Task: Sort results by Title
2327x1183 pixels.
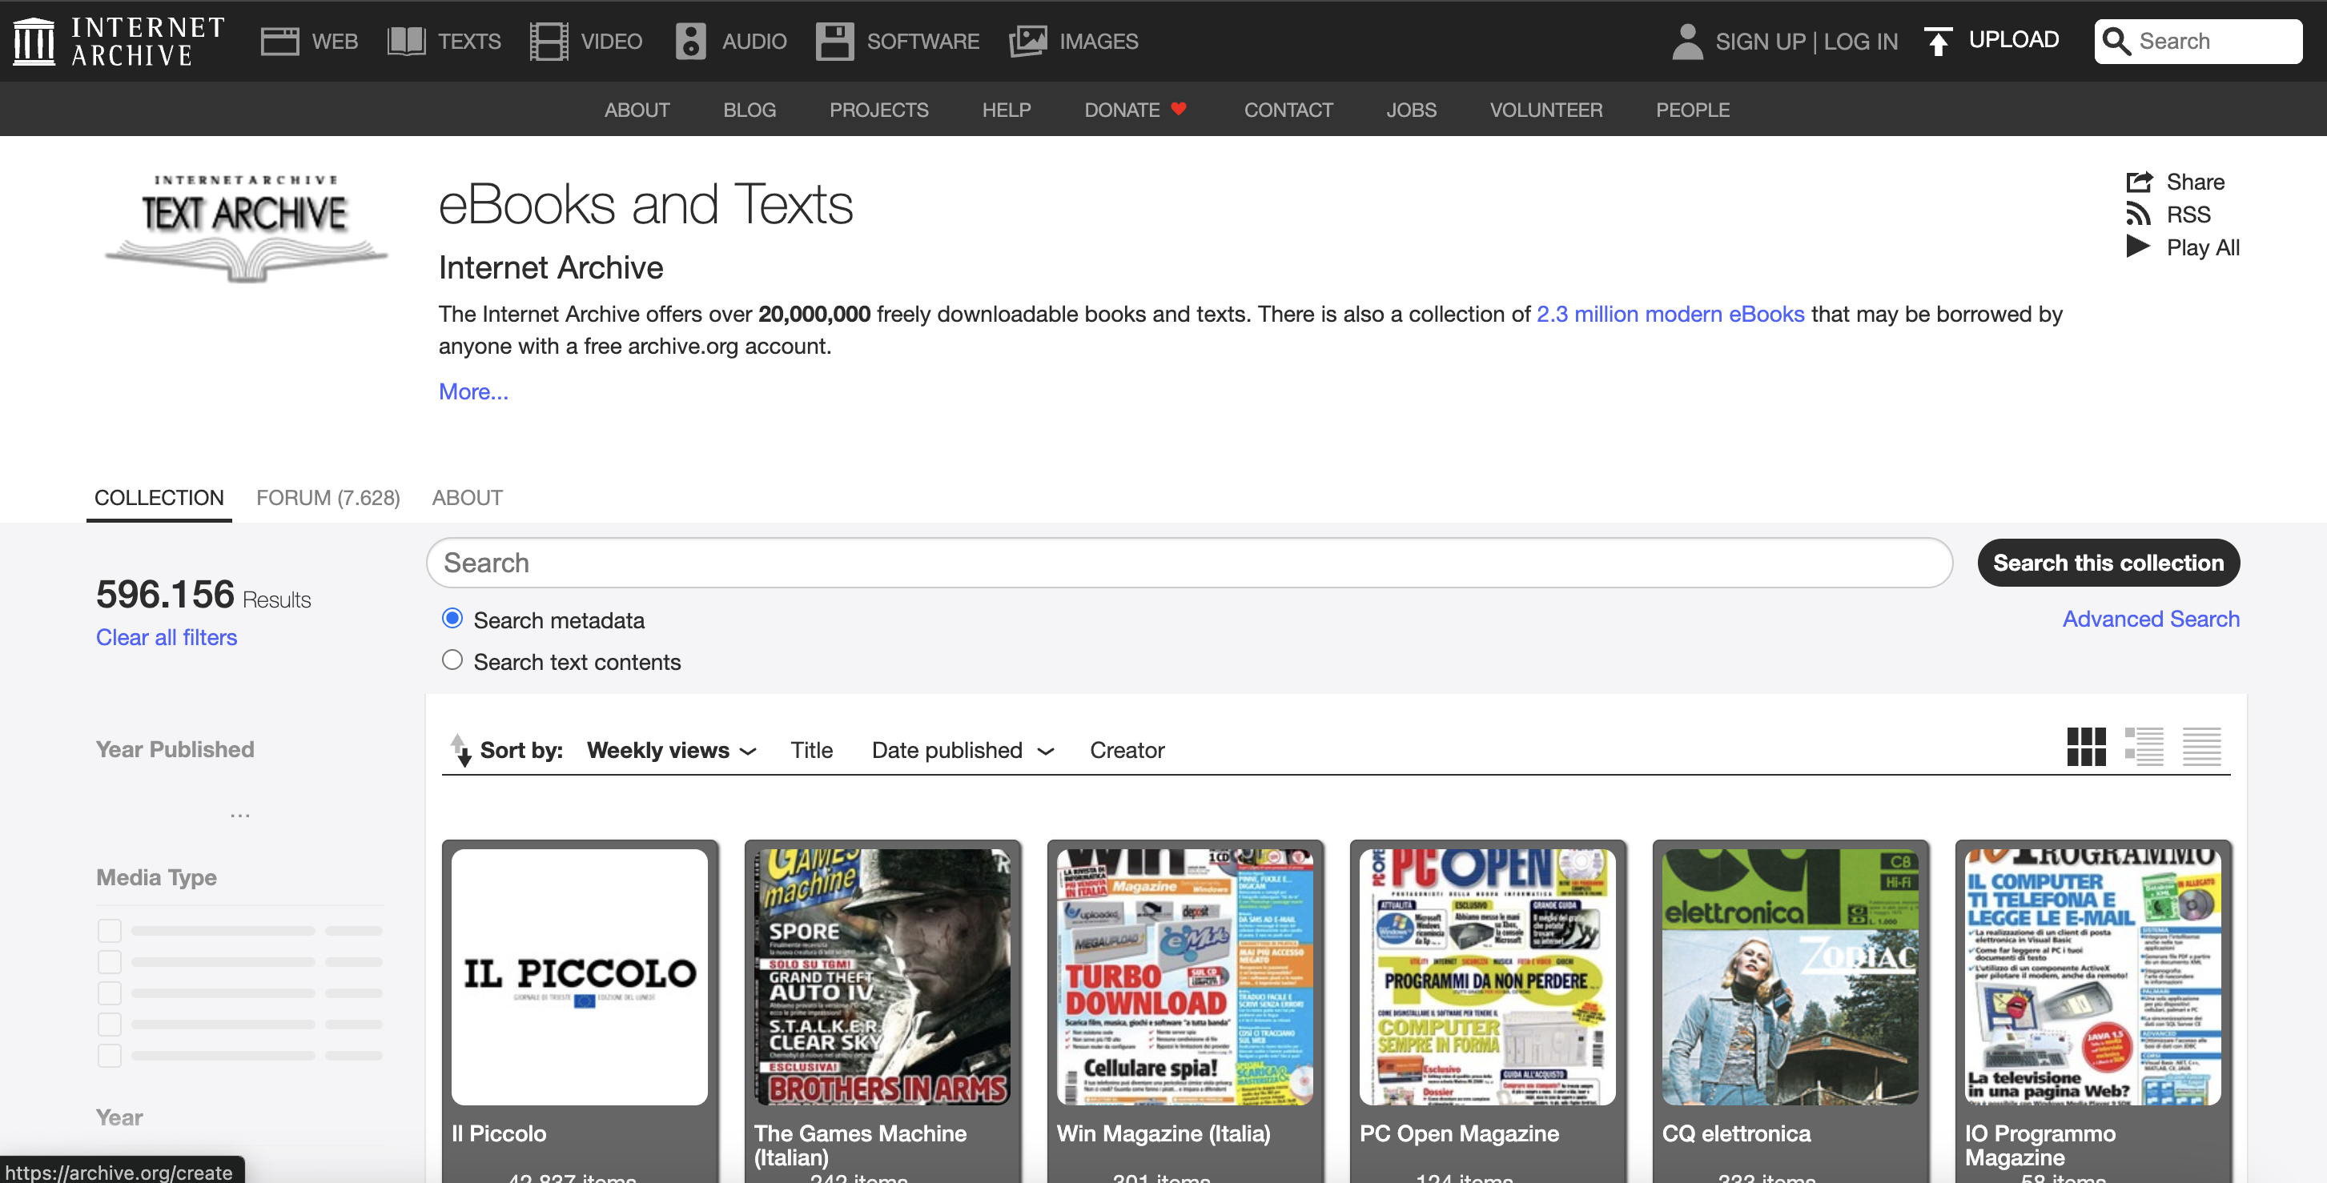Action: (811, 751)
